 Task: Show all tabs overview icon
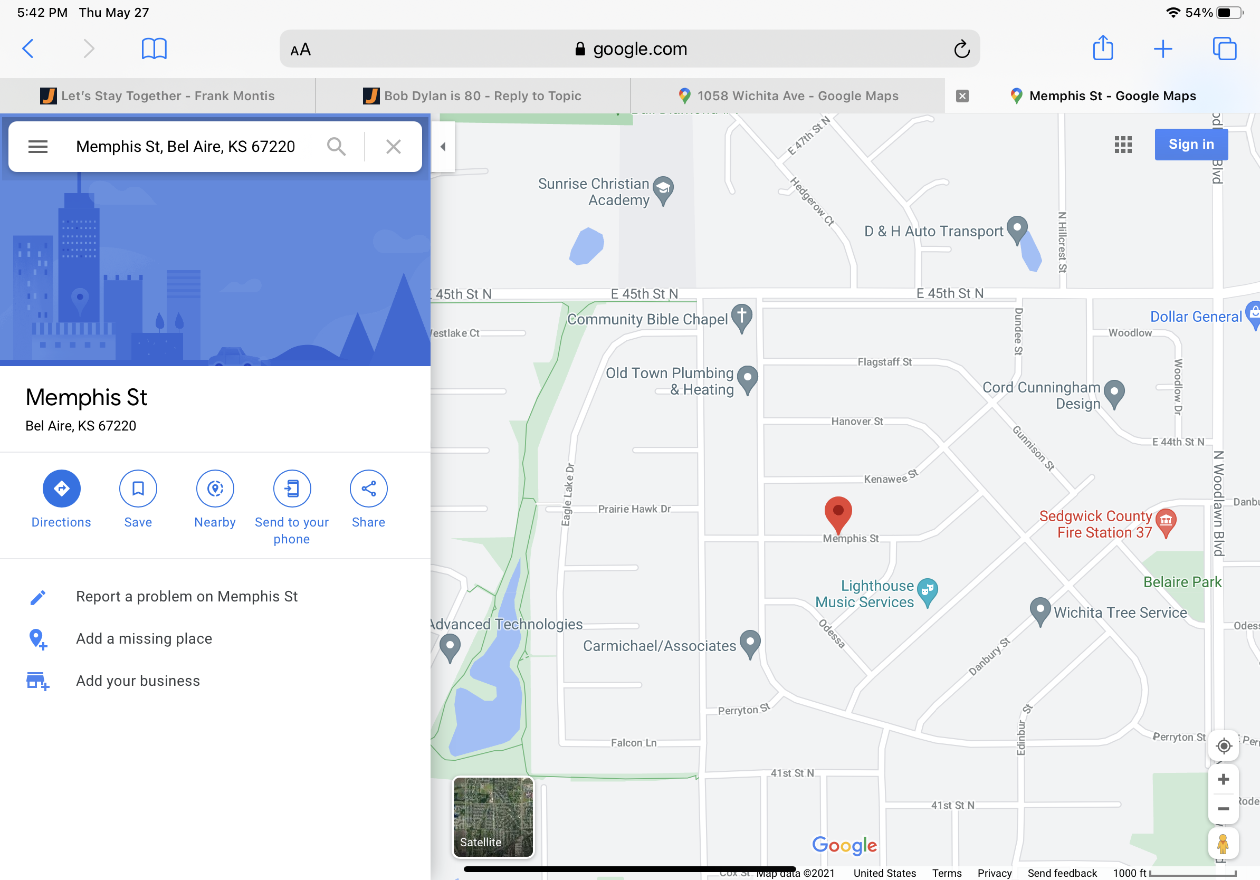1224,49
